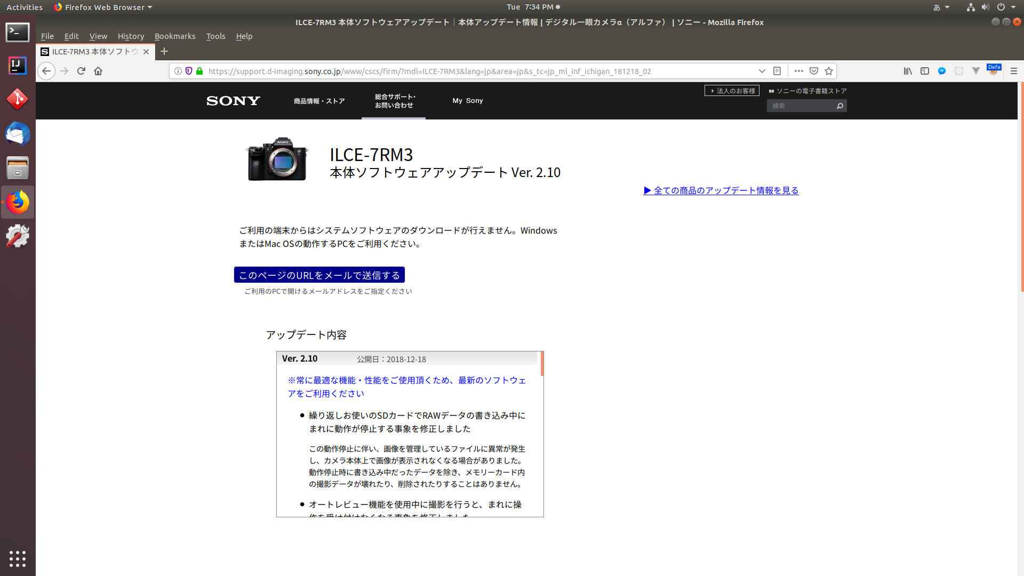The height and width of the screenshot is (576, 1024).
Task: Reload the current page
Action: click(81, 71)
